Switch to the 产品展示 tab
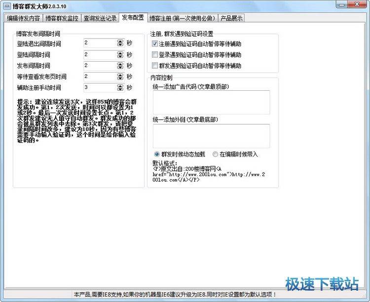This screenshot has height=302, width=370. (231, 18)
